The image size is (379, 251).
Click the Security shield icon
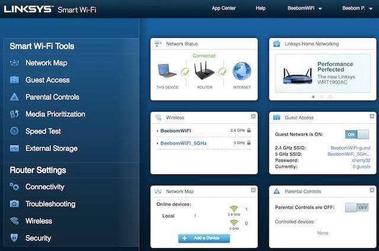[x=15, y=238]
